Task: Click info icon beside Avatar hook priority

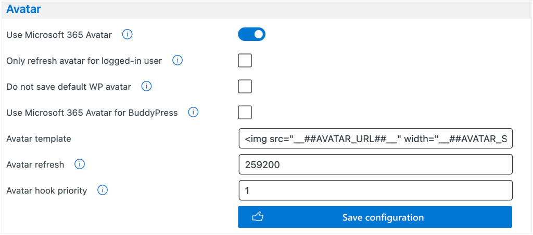Action: tap(103, 190)
